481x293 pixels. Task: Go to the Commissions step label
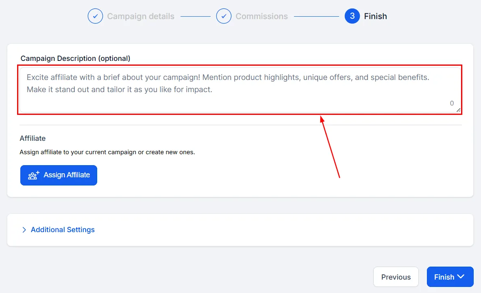[x=262, y=16]
